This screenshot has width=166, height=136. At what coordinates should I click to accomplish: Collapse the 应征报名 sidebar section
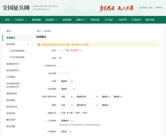[28, 44]
